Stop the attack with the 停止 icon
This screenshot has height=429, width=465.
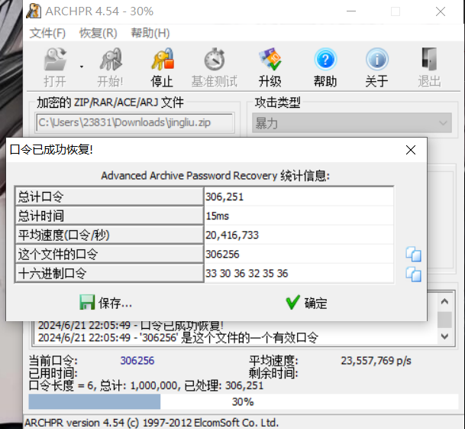163,60
